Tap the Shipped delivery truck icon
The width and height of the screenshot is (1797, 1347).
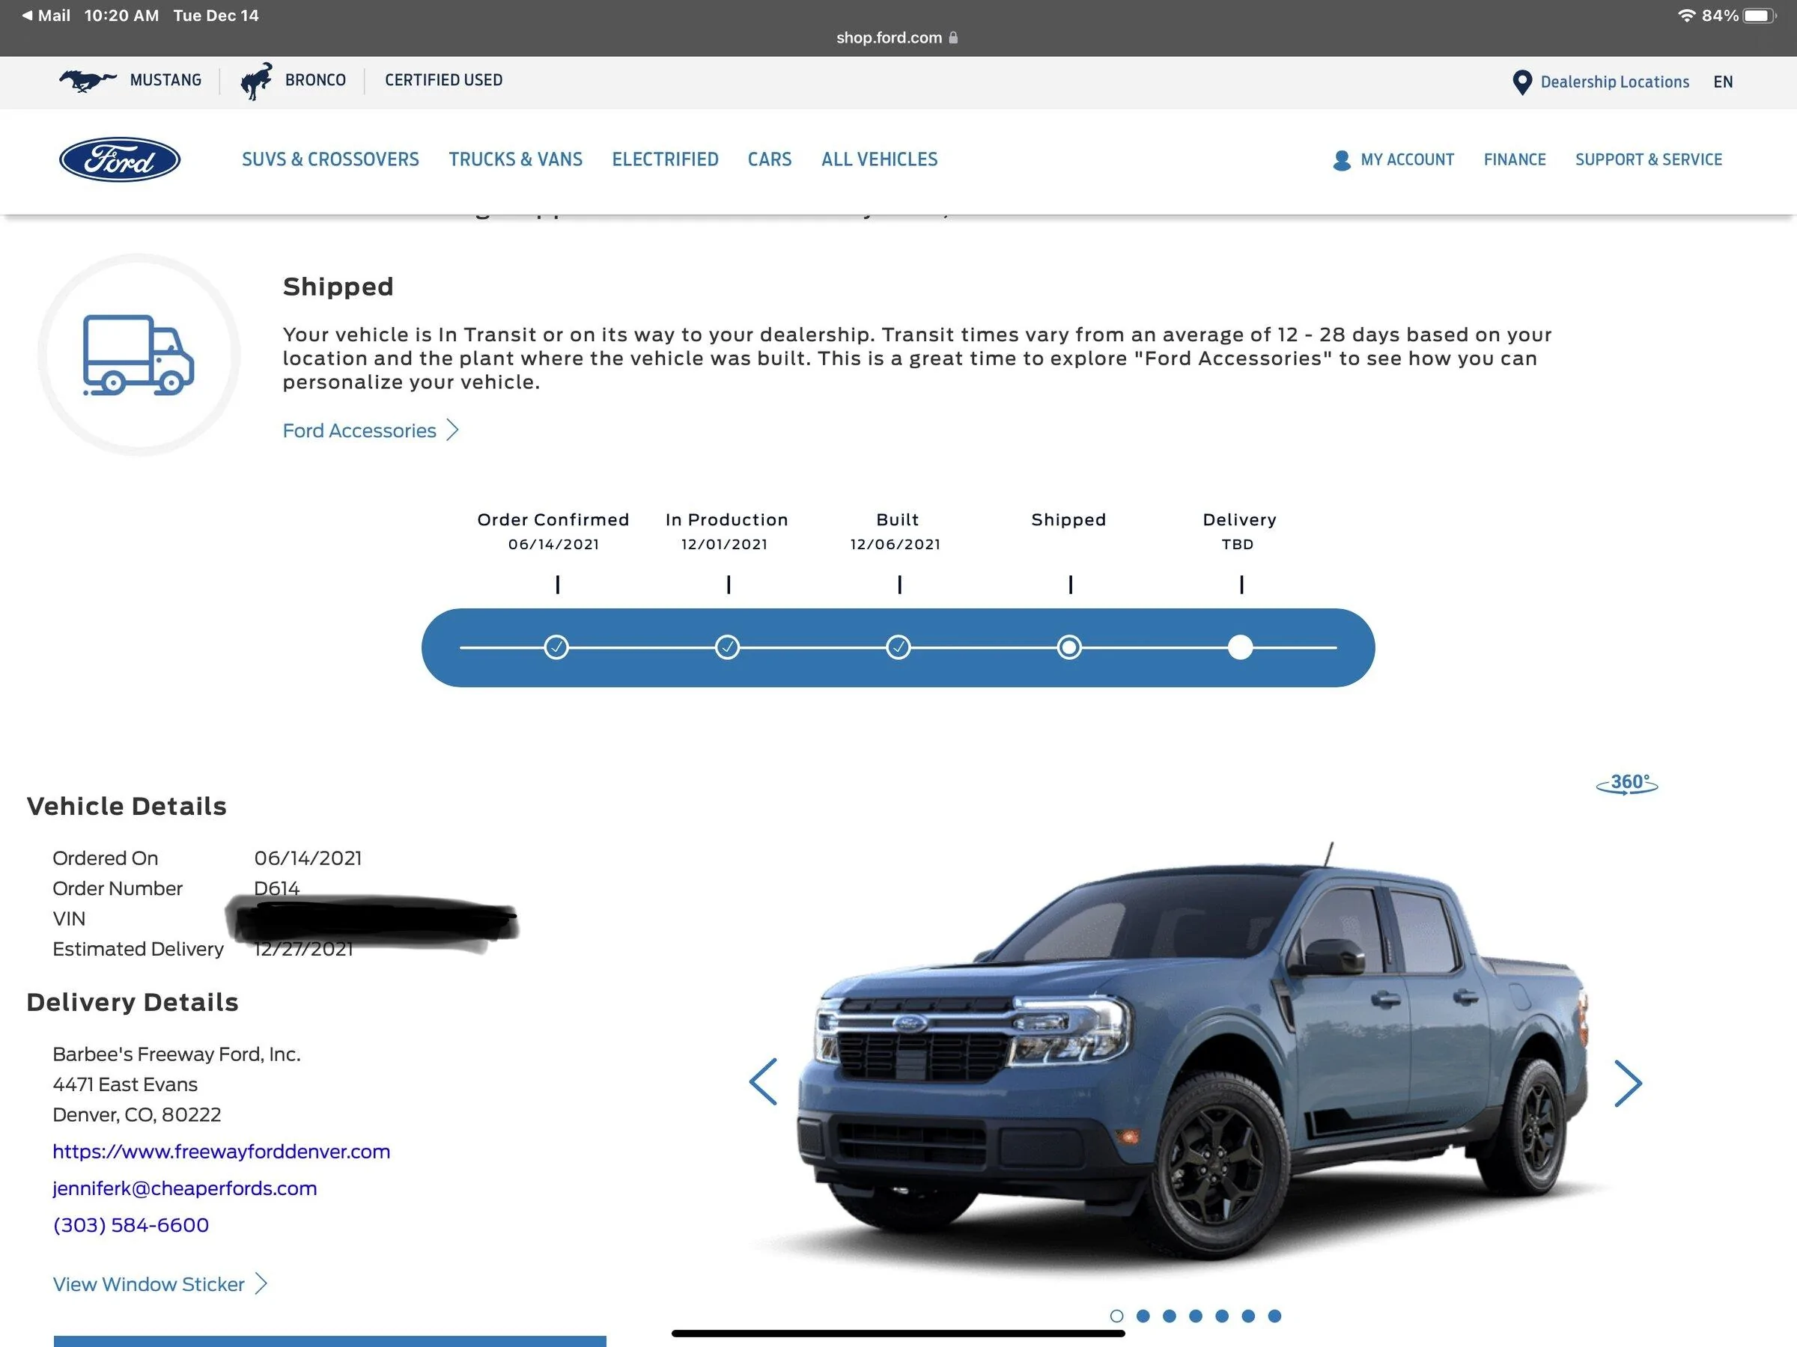click(139, 355)
